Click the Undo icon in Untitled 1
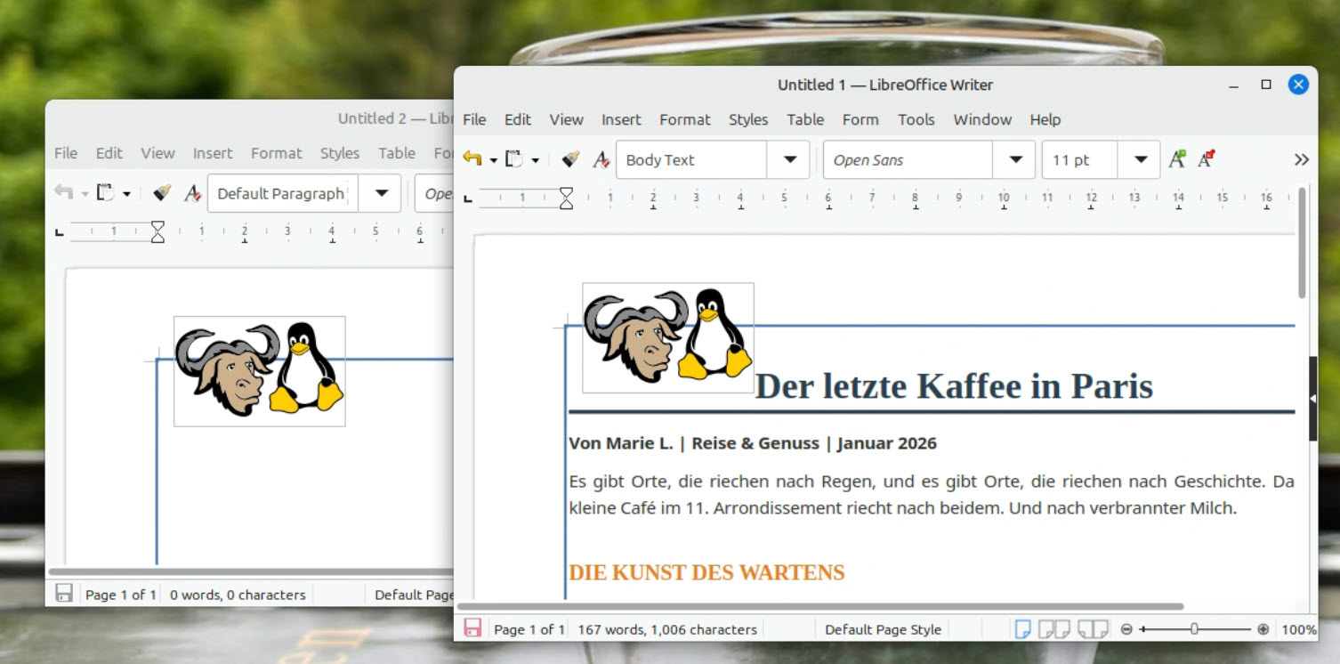This screenshot has width=1340, height=664. tap(472, 159)
